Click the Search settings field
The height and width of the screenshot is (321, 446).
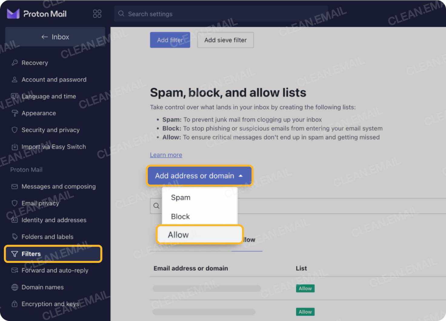click(x=220, y=14)
